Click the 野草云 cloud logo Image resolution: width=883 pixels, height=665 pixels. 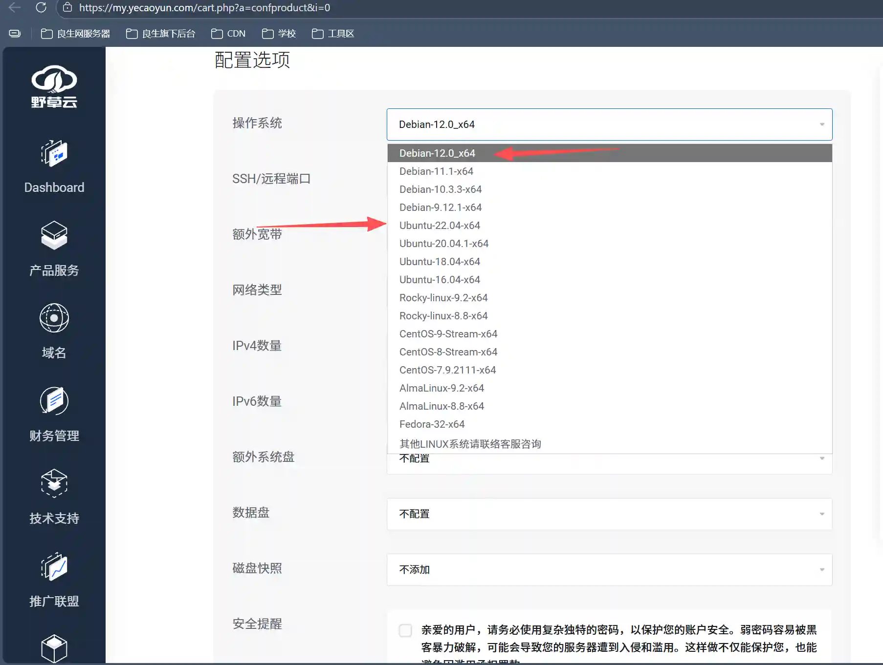tap(54, 86)
